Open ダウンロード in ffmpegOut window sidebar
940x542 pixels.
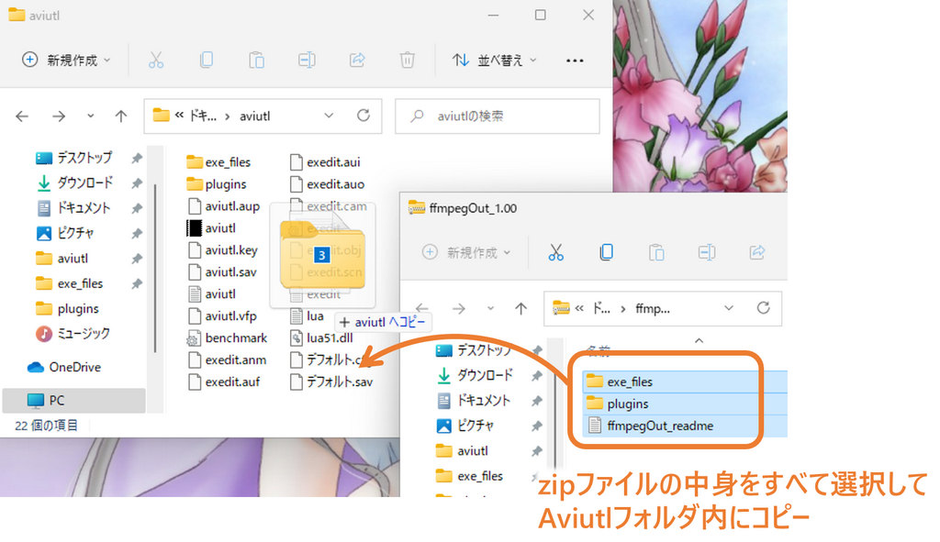coord(475,375)
